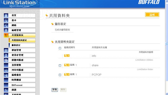The height and width of the screenshot is (95, 168).
Task: Click the 直接複製 icon in sidebar
Action: (x=6, y=65)
